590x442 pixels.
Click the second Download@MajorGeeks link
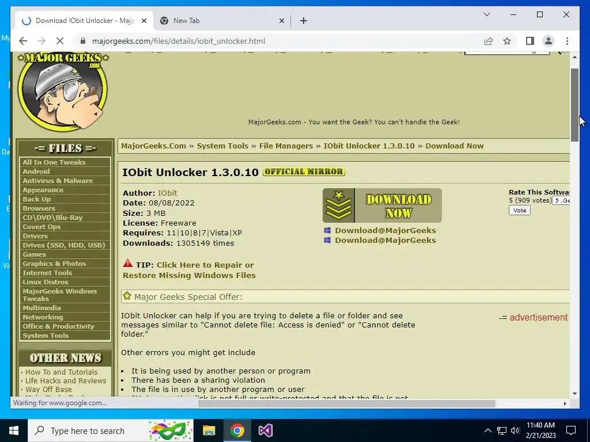(x=385, y=240)
